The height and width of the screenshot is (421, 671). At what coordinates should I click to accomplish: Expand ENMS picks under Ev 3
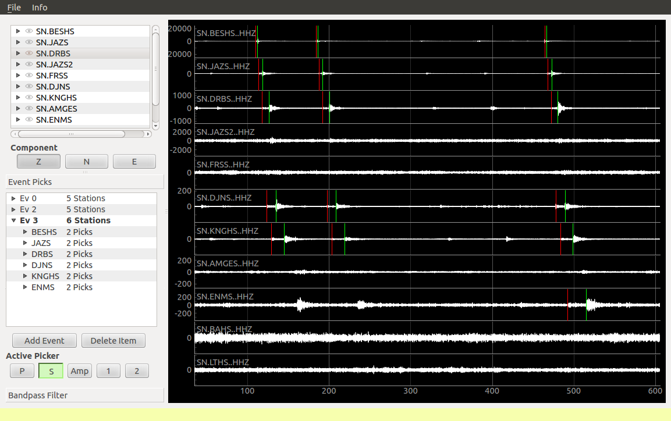pos(25,287)
